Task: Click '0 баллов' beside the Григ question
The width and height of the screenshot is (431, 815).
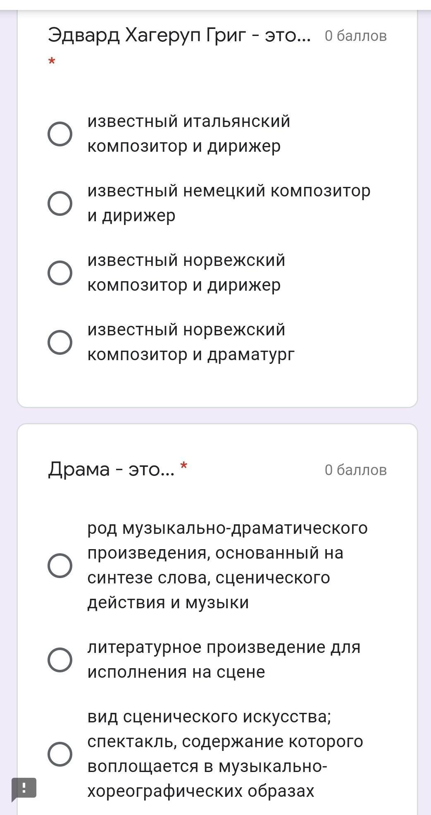Action: tap(355, 36)
